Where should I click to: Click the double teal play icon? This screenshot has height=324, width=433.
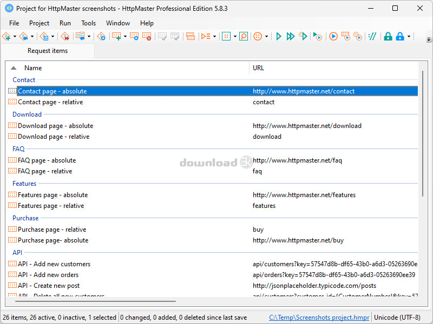pyautogui.click(x=291, y=36)
